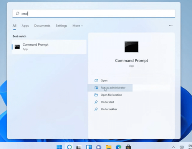Open Widgets from the taskbar
This screenshot has width=192, height=149.
[89, 147]
